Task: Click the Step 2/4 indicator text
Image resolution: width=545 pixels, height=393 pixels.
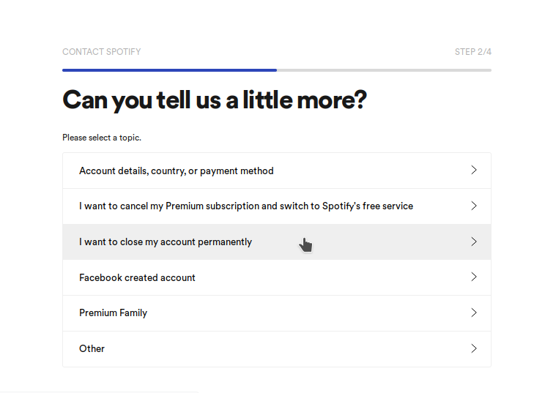Action: (473, 52)
